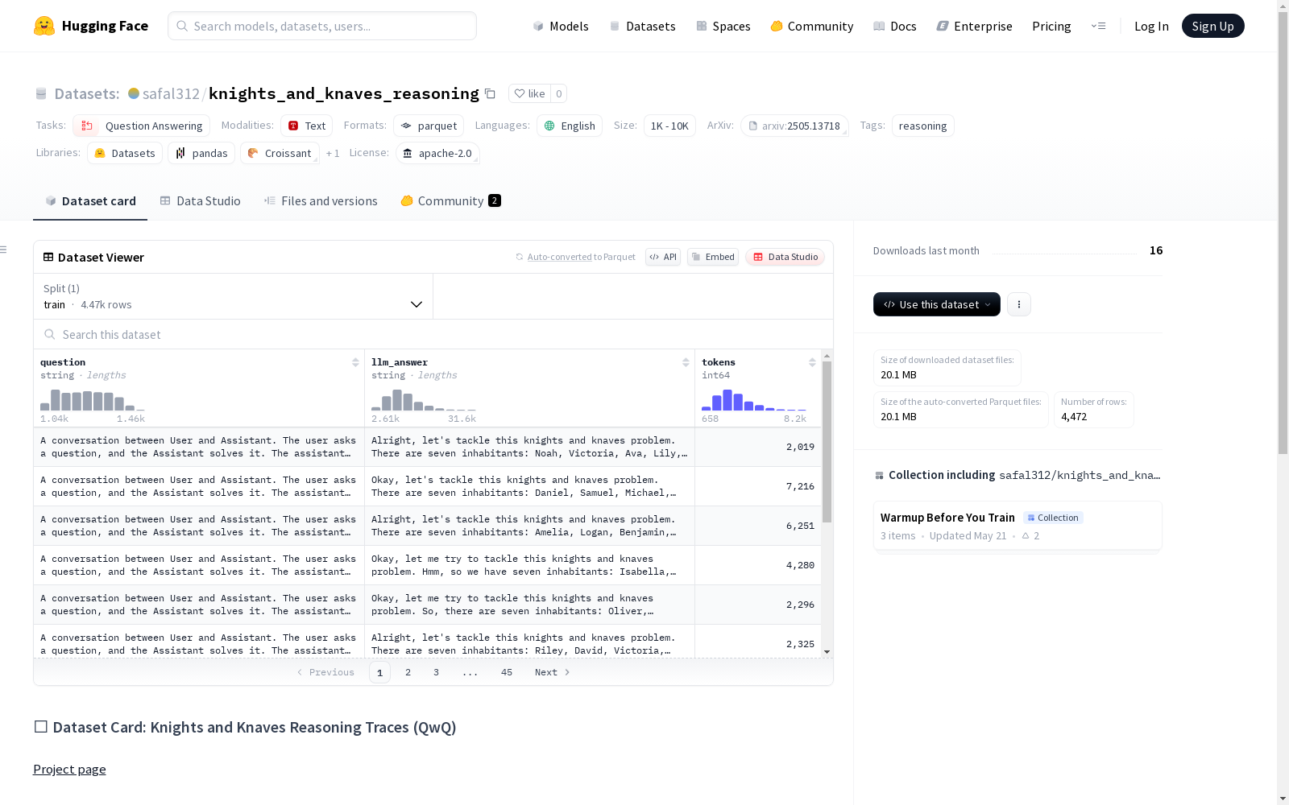Click the Text modality tag
Image resolution: width=1289 pixels, height=805 pixels.
tap(306, 126)
